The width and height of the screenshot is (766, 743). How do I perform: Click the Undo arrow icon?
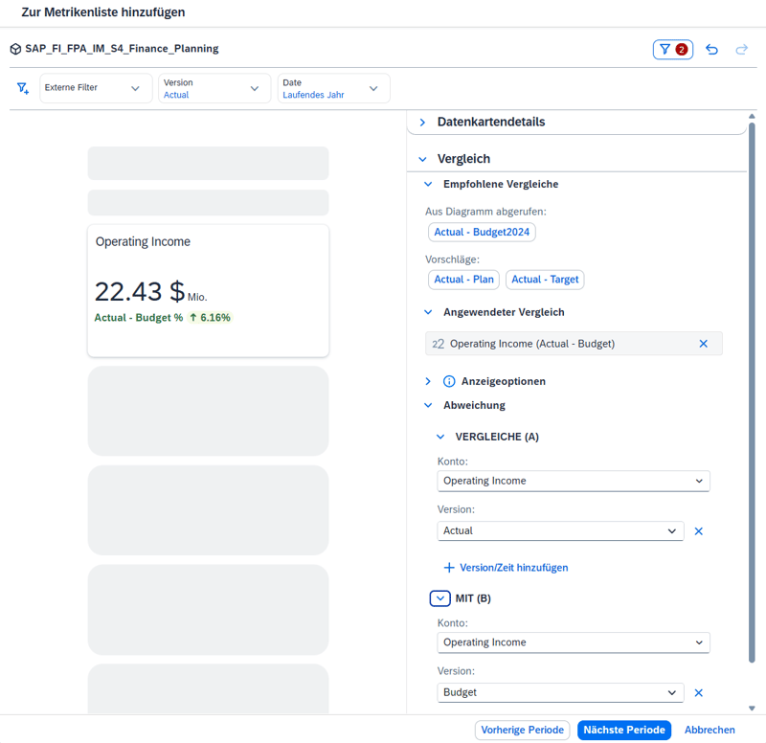coord(711,49)
